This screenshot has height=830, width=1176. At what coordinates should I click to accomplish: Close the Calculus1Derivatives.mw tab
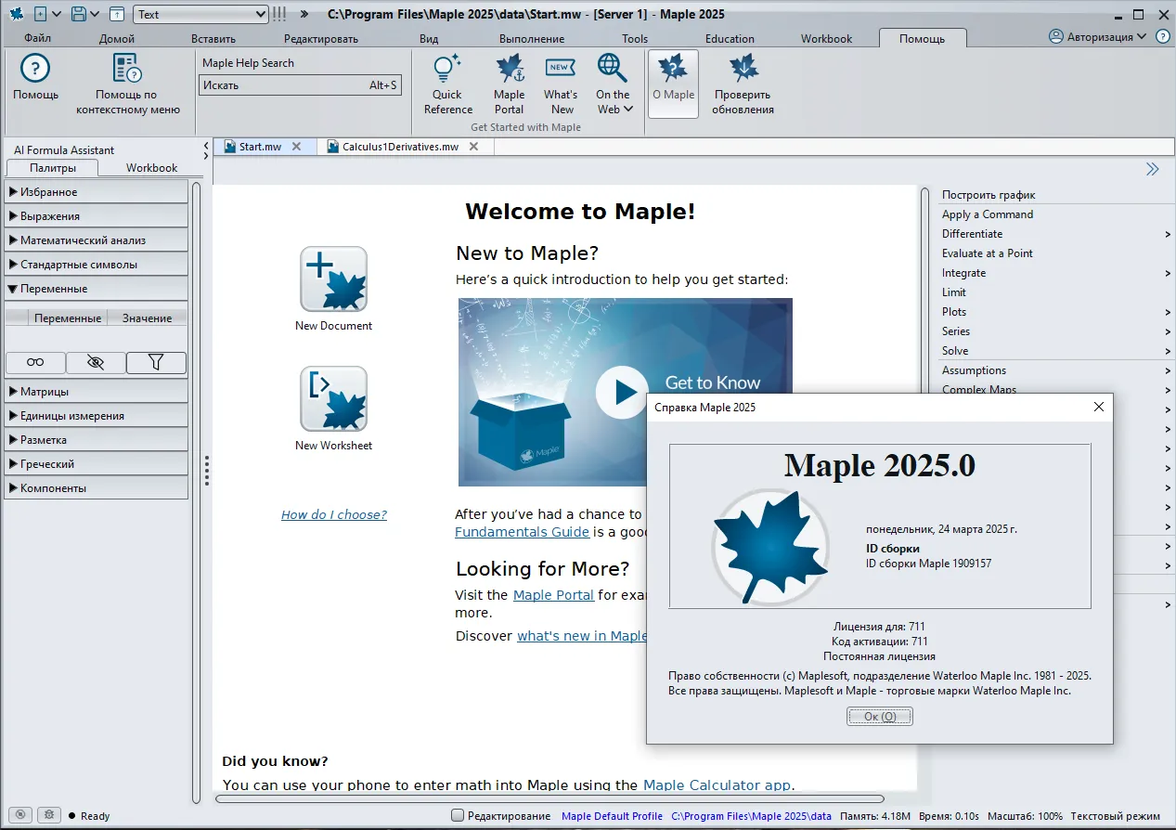click(x=473, y=146)
